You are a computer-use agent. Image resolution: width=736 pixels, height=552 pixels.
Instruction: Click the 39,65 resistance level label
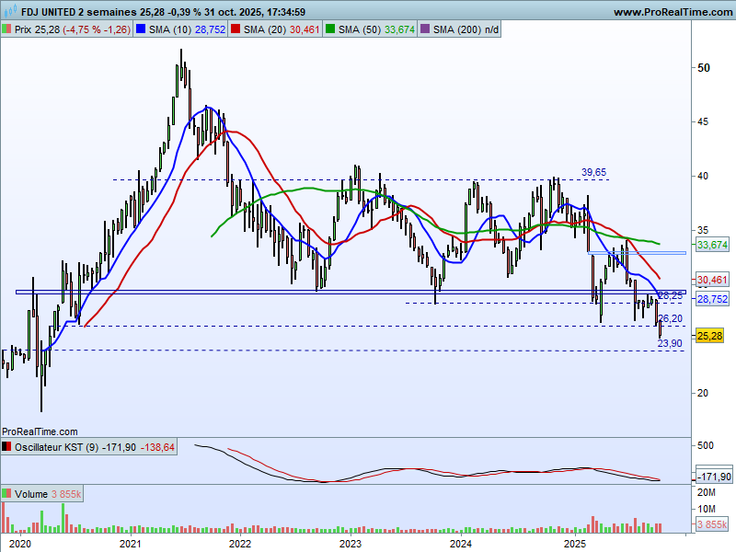(593, 172)
